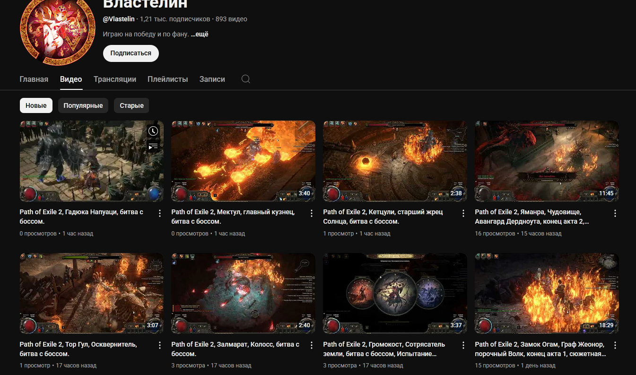Image resolution: width=636 pixels, height=375 pixels.
Task: Open three-dot menu for Тор Гул video
Action: pyautogui.click(x=160, y=346)
